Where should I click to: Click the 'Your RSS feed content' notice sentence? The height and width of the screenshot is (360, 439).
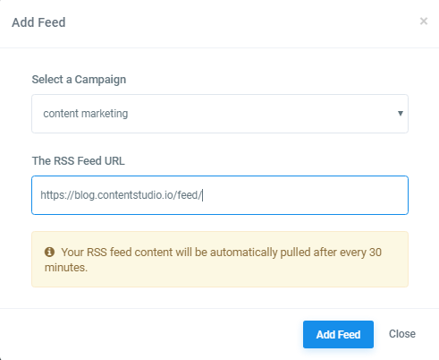point(213,260)
